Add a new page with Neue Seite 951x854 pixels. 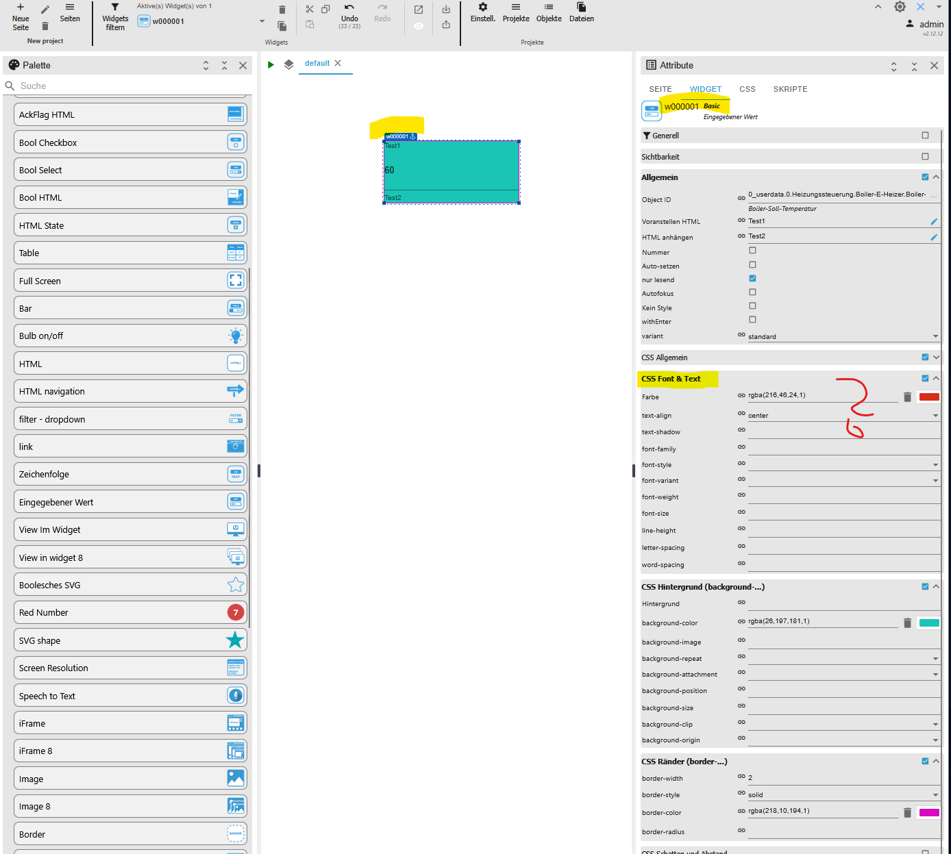[x=21, y=17]
